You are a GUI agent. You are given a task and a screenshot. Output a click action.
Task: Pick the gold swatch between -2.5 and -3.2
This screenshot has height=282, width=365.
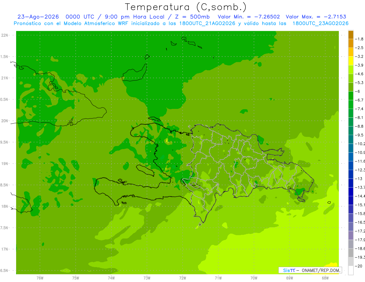pyautogui.click(x=351, y=52)
